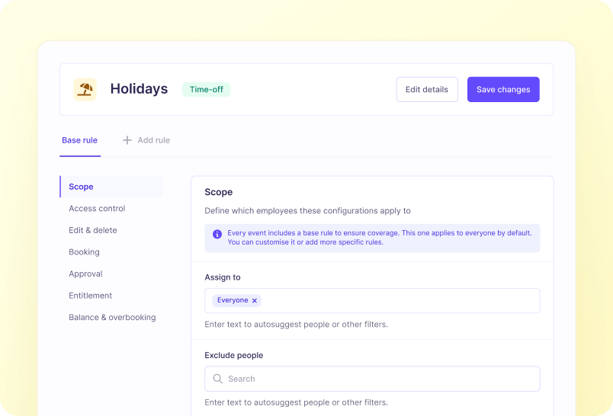Go to Edit & delete settings
Viewport: 613px width, 416px height.
pyautogui.click(x=93, y=230)
